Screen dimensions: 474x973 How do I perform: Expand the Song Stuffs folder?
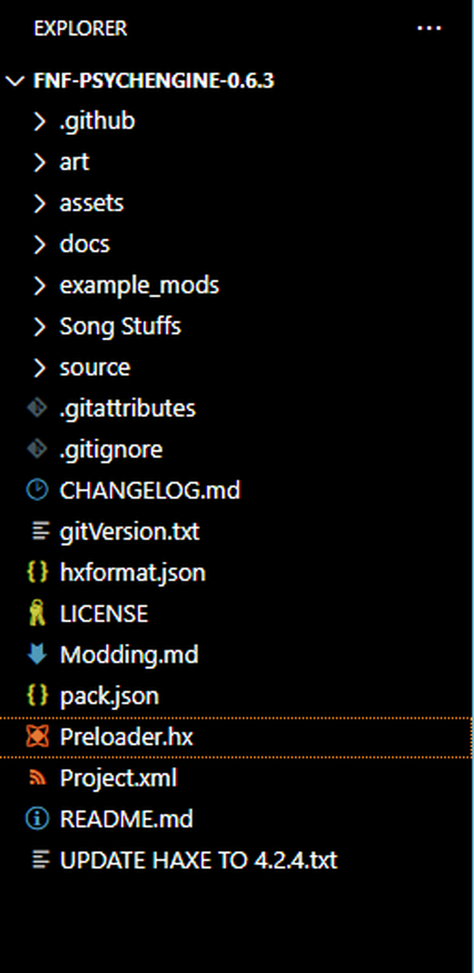pyautogui.click(x=237, y=326)
